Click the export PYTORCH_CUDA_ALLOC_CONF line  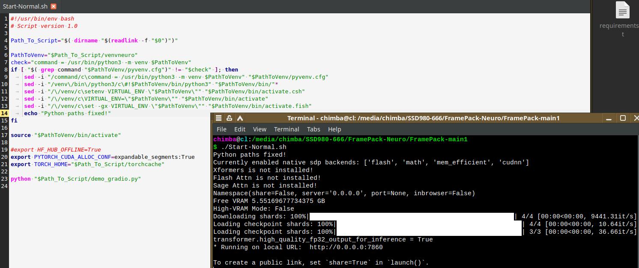coord(103,157)
